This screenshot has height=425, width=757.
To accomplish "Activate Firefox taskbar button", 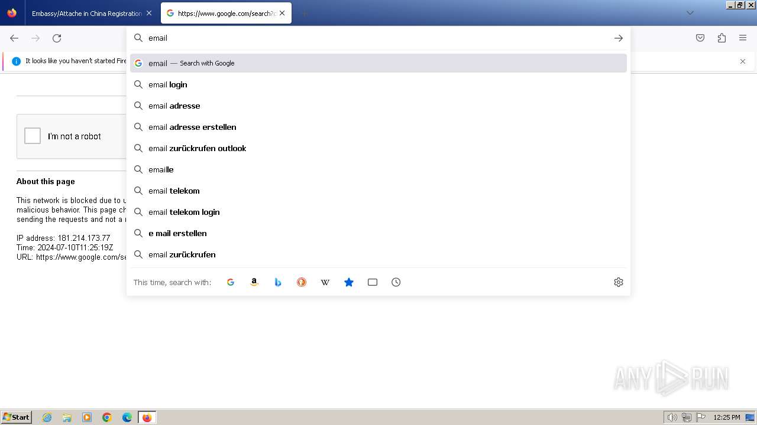I will [147, 417].
